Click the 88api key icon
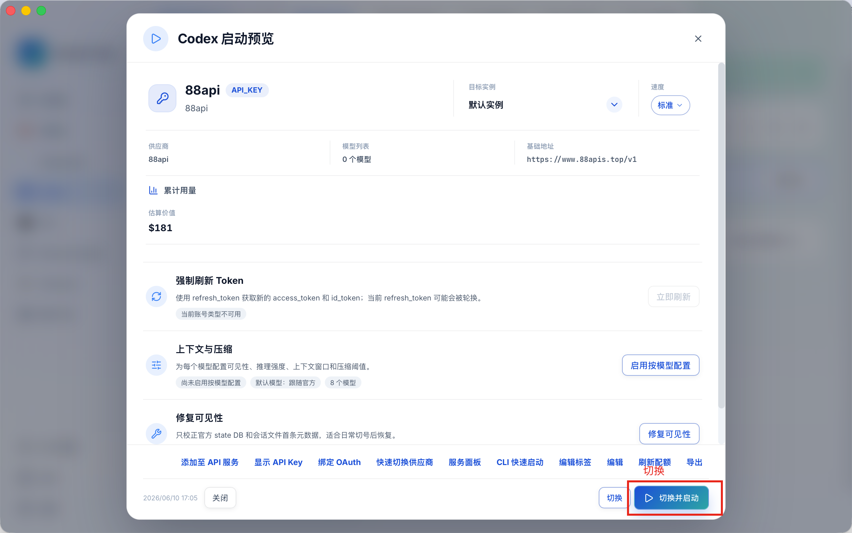852x533 pixels. [162, 98]
